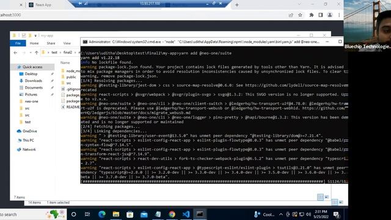Pin the remote desktop connection bar
Viewport: 391px width, 220px height.
80,4
